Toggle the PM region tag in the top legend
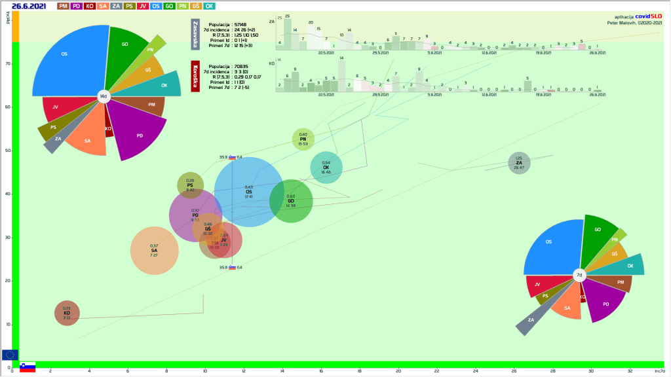The image size is (671, 377). click(x=63, y=6)
